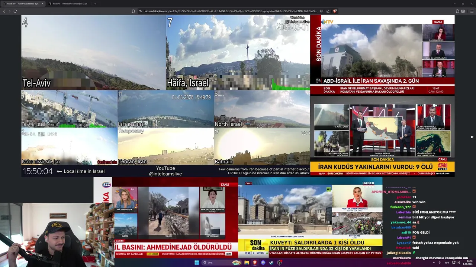The image size is (476, 267).
Task: Click the Brave Shields lion icon
Action: click(335, 11)
